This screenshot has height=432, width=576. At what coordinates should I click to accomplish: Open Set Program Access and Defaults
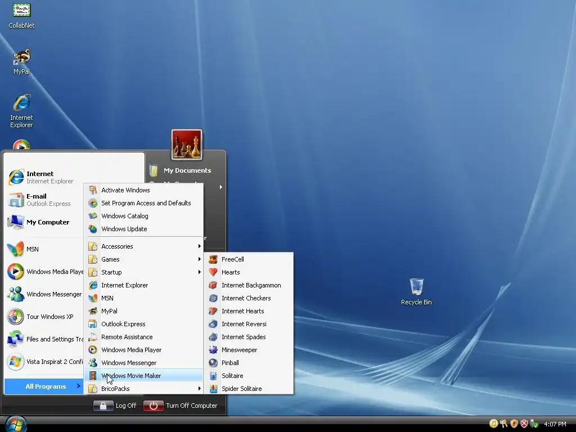coord(144,203)
